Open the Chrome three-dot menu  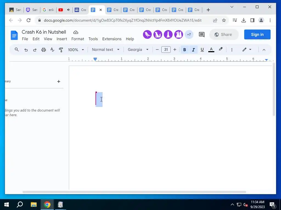click(270, 20)
